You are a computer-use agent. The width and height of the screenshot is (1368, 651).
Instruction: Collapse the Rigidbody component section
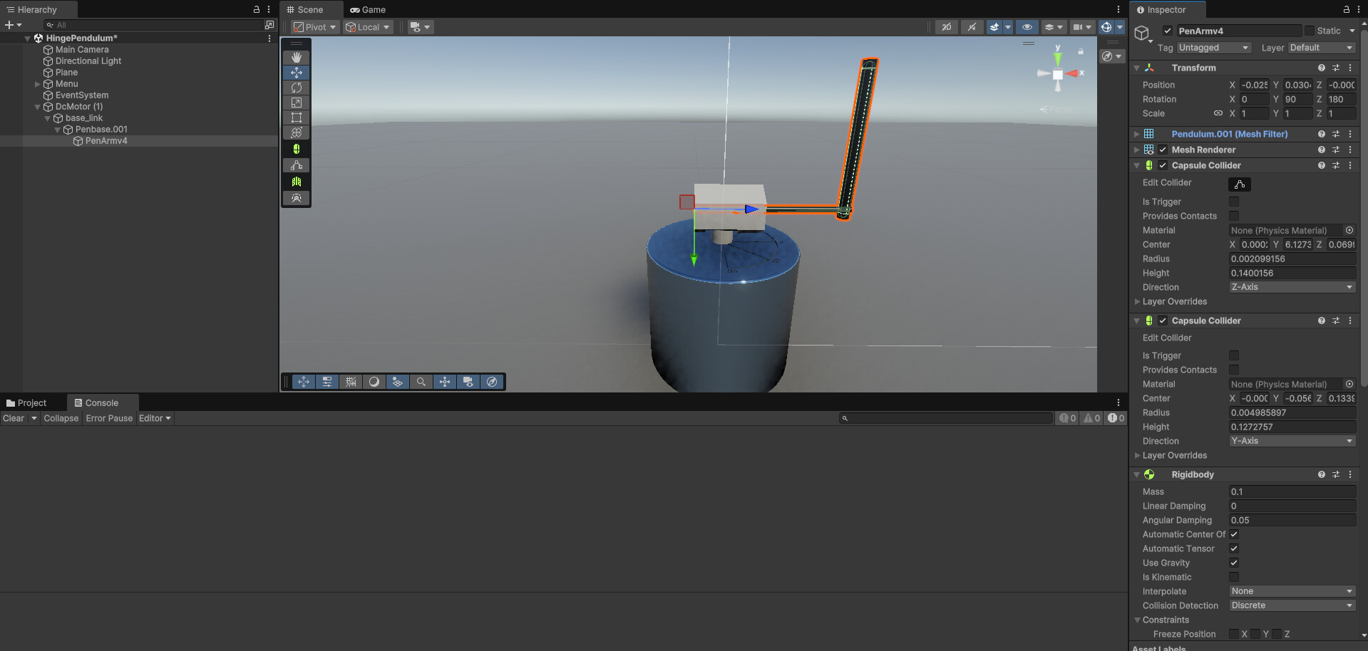(1136, 474)
